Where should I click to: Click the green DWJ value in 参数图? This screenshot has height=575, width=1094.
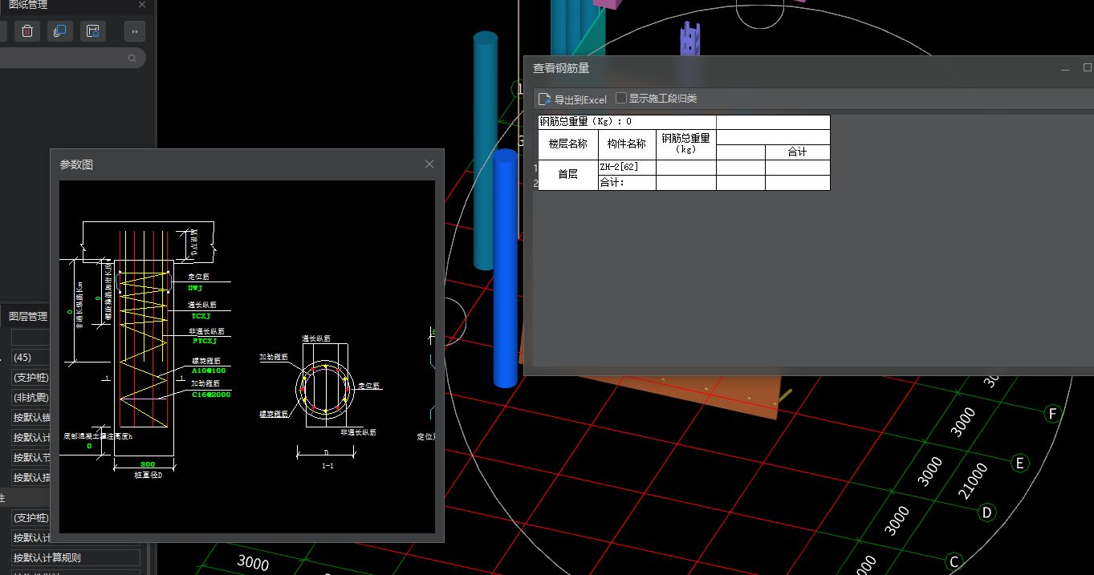click(x=195, y=287)
